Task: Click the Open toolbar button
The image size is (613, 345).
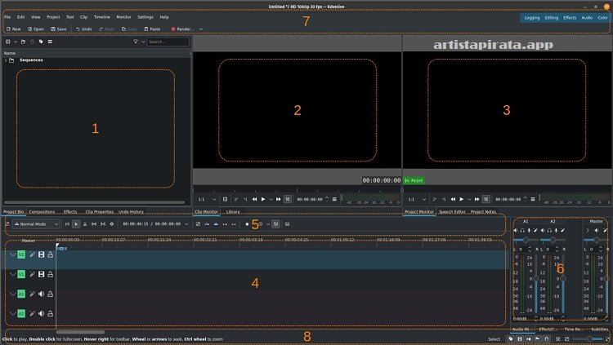Action: [x=36, y=29]
